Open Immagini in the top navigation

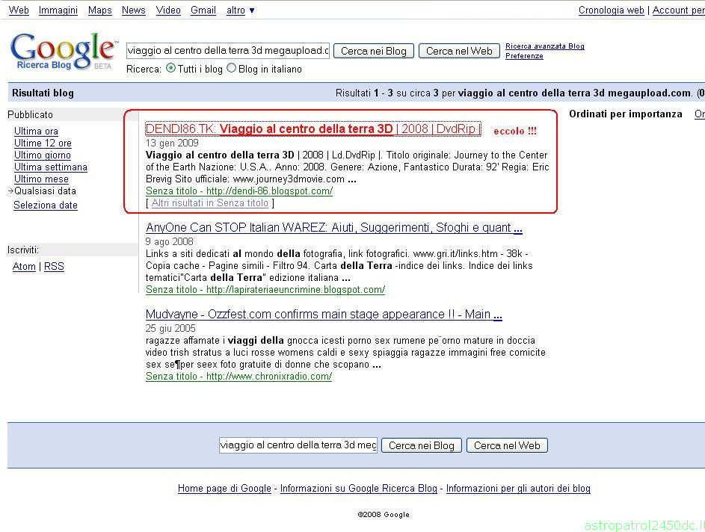tap(58, 10)
